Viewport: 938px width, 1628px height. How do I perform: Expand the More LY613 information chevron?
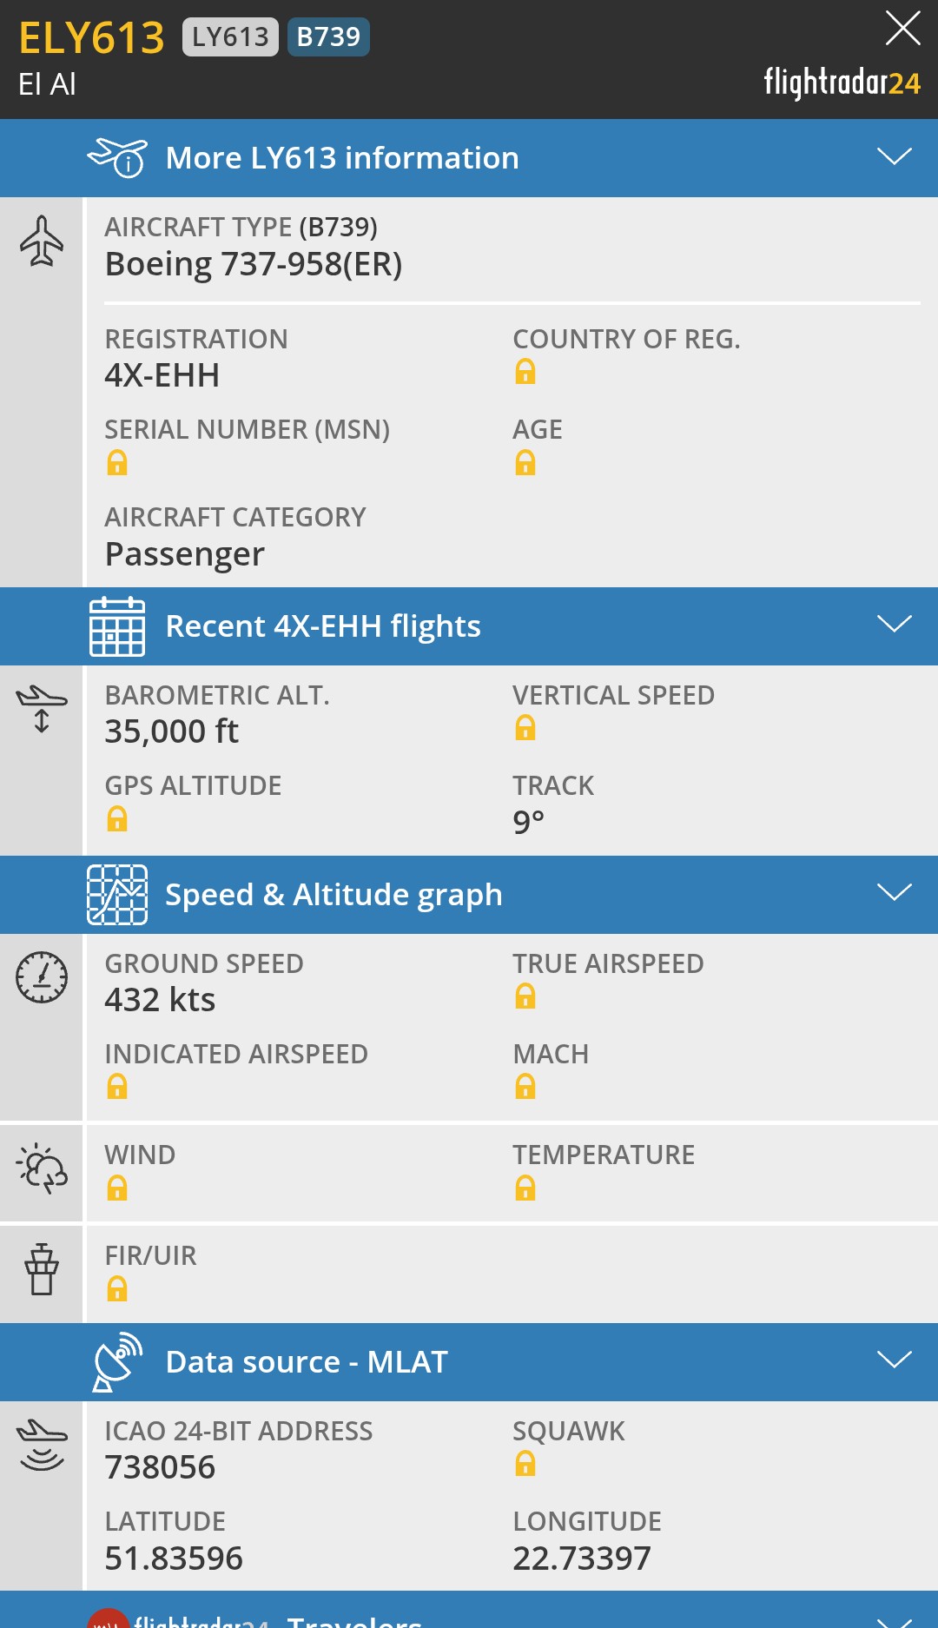pos(894,156)
